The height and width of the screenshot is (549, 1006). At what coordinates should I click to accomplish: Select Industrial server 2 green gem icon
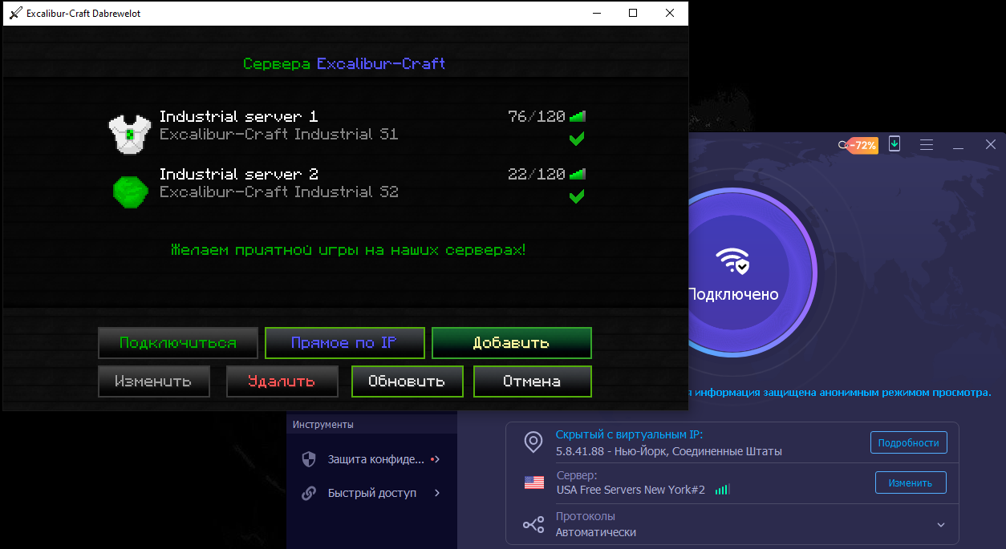pyautogui.click(x=129, y=191)
